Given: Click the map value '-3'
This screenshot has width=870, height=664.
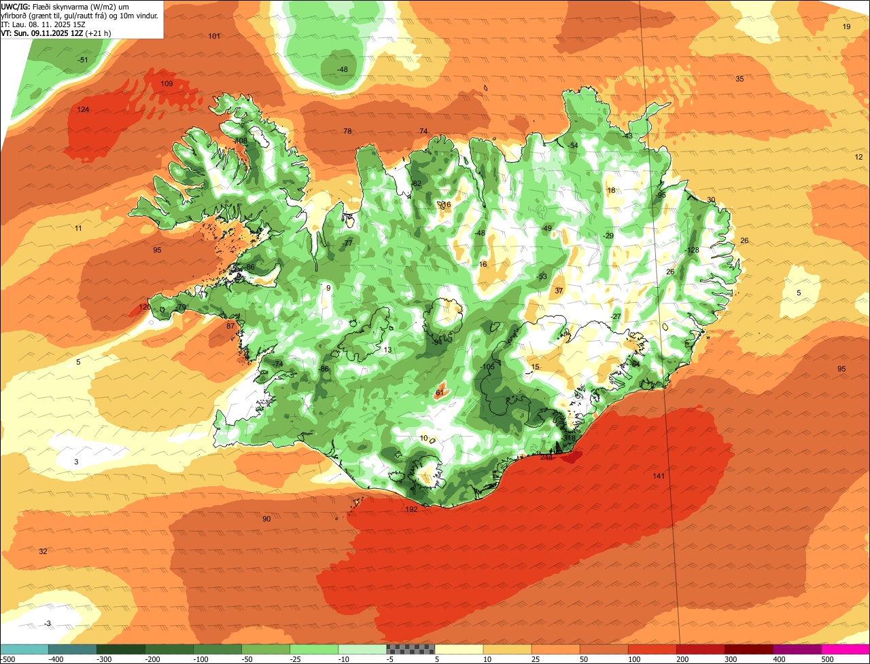Looking at the screenshot, I should pyautogui.click(x=48, y=623).
